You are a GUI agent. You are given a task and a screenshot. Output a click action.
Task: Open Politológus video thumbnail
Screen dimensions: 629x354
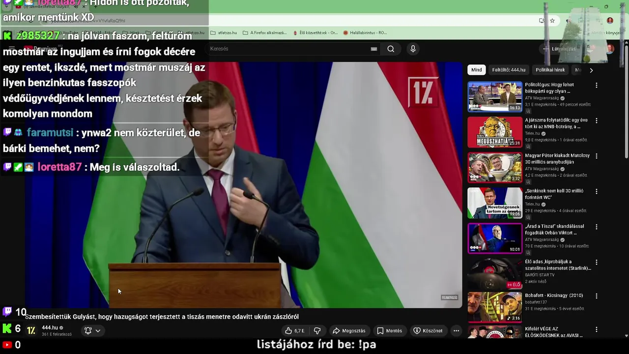point(495,97)
